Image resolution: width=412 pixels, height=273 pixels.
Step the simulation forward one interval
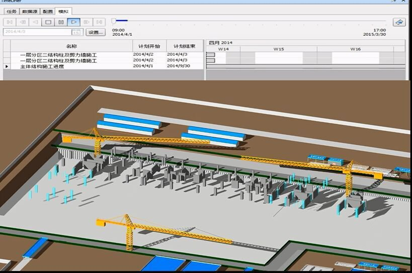coord(87,22)
